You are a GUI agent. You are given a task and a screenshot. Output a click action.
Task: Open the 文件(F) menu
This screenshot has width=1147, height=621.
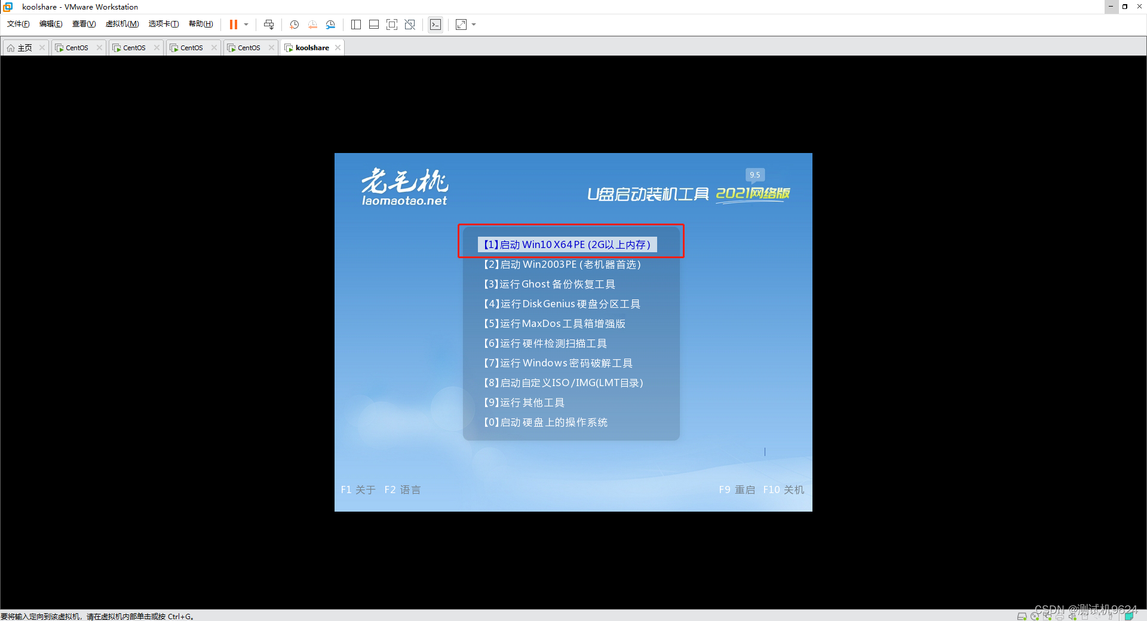coord(19,24)
